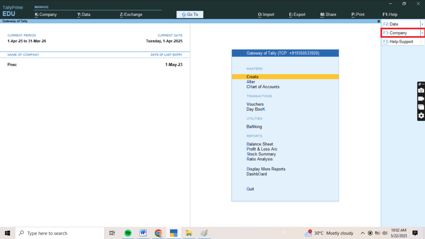This screenshot has width=425, height=239.
Task: Open the Stock Summary report
Action: point(261,154)
